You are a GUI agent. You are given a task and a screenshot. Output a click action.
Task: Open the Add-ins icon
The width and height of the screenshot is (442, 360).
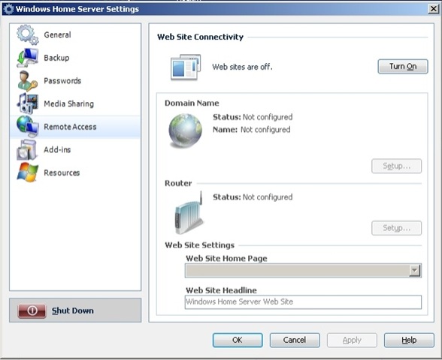point(27,150)
